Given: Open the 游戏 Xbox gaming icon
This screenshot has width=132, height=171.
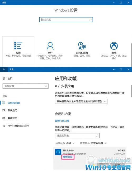Looking at the screenshot, I should pos(114,46).
